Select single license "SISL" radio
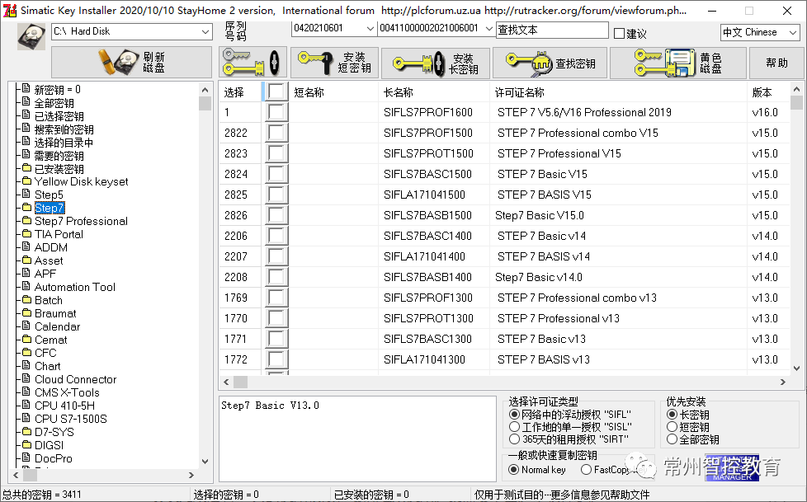 (514, 426)
